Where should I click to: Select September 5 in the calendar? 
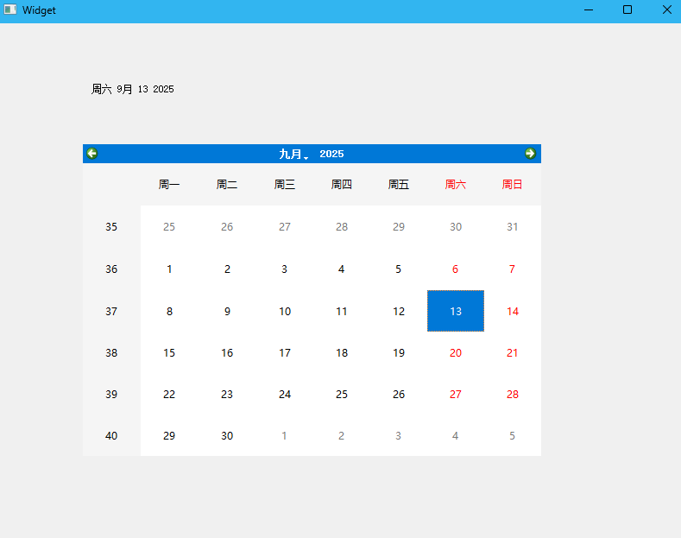398,269
